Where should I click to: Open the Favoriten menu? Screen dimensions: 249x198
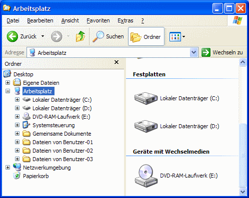pos(98,20)
